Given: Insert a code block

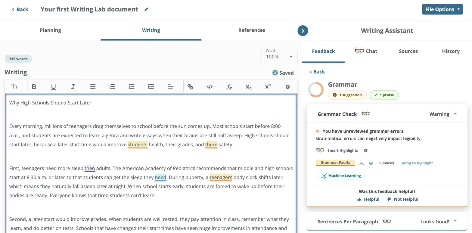Looking at the screenshot, I should 210,87.
